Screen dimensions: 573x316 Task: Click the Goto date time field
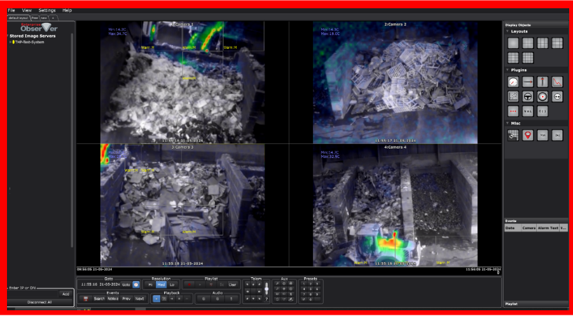(100, 284)
